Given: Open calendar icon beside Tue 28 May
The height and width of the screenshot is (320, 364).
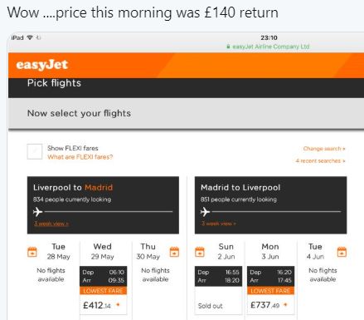Looking at the screenshot, I should pyautogui.click(x=32, y=252).
